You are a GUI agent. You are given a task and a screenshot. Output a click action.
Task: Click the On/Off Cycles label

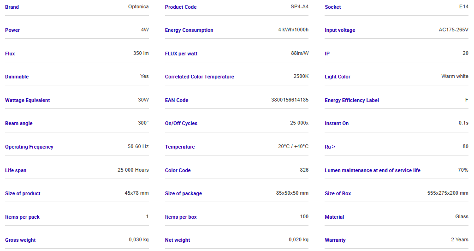pos(181,124)
